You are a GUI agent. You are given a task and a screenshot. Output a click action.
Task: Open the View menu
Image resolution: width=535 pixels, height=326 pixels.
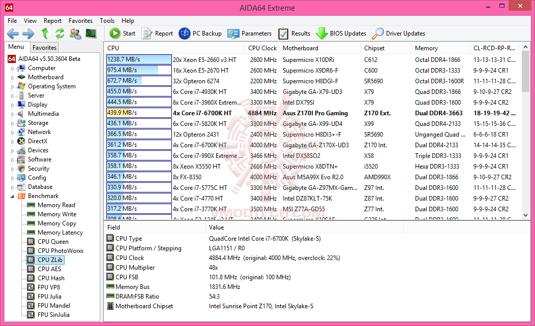(30, 21)
